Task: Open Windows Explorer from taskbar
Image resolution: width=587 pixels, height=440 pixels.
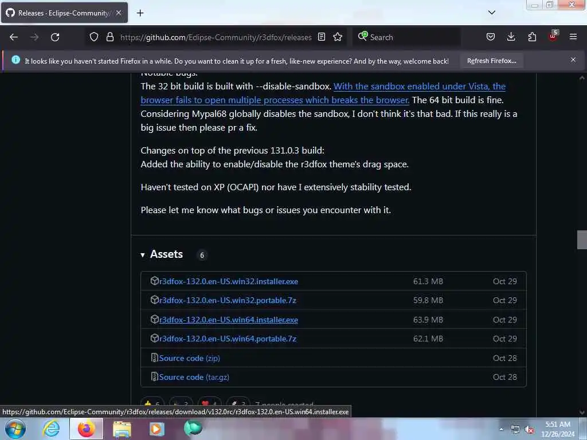Action: point(122,429)
